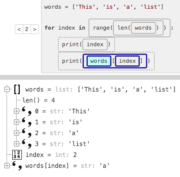Click the range(len(words)) expression box
The width and height of the screenshot is (180, 177).
pos(129,28)
